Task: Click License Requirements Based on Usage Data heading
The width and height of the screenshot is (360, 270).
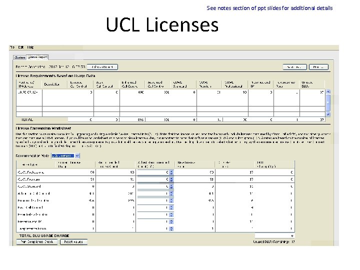Action: 55,76
